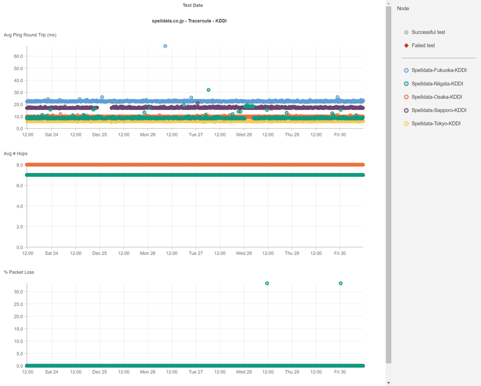Click the gray Successful test circle icon

(406, 32)
